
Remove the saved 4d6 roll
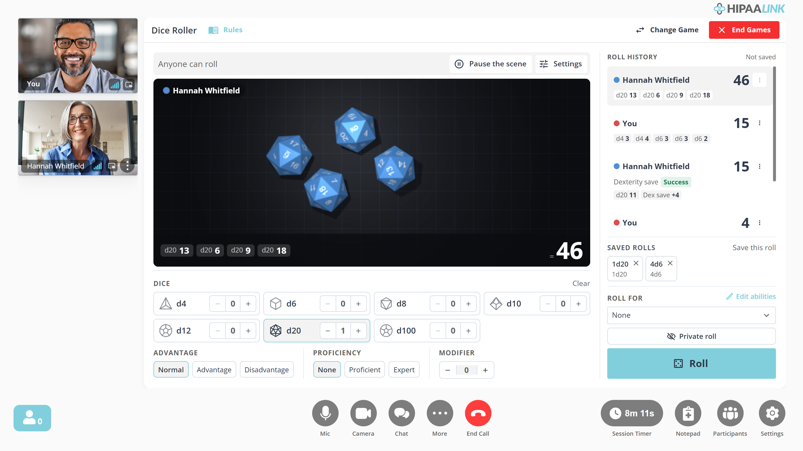click(x=670, y=263)
